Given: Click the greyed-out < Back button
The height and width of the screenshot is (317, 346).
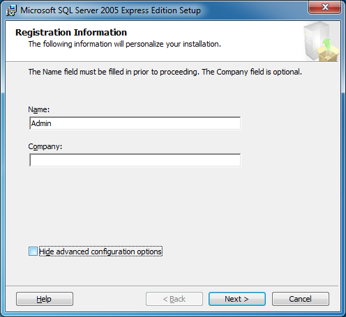Looking at the screenshot, I should point(174,299).
